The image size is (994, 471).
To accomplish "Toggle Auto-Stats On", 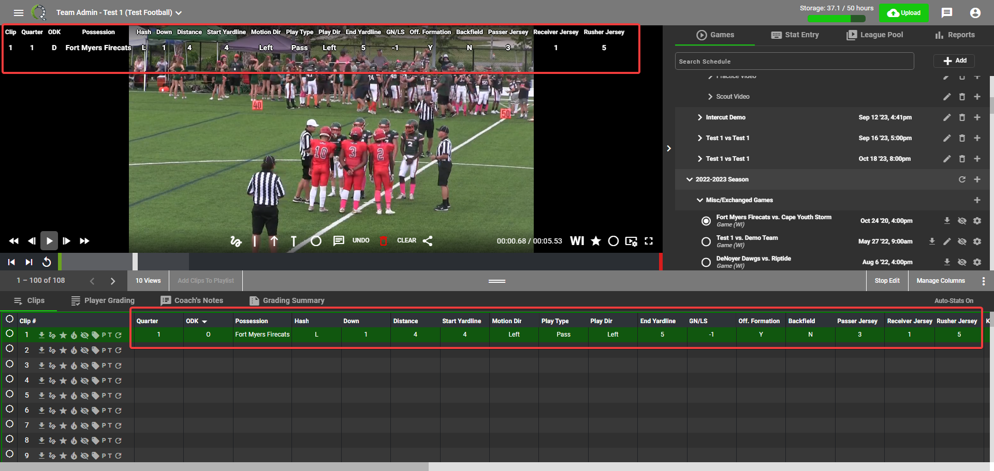I will (954, 300).
